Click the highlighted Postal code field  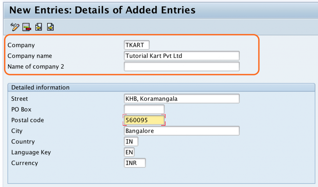pyautogui.click(x=144, y=120)
